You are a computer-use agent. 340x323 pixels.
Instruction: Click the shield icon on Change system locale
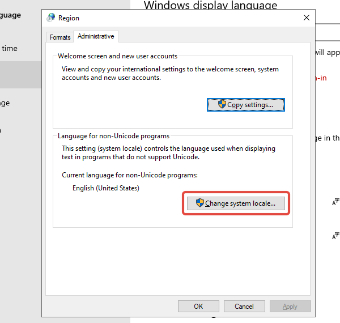coord(199,203)
